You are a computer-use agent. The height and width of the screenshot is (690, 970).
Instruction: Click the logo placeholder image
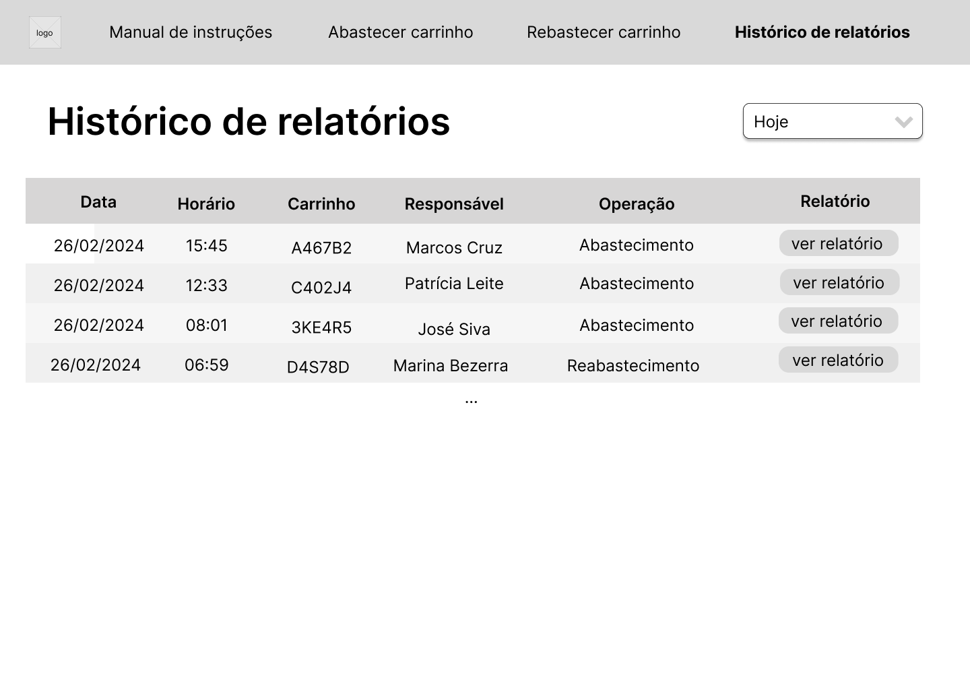pos(45,32)
